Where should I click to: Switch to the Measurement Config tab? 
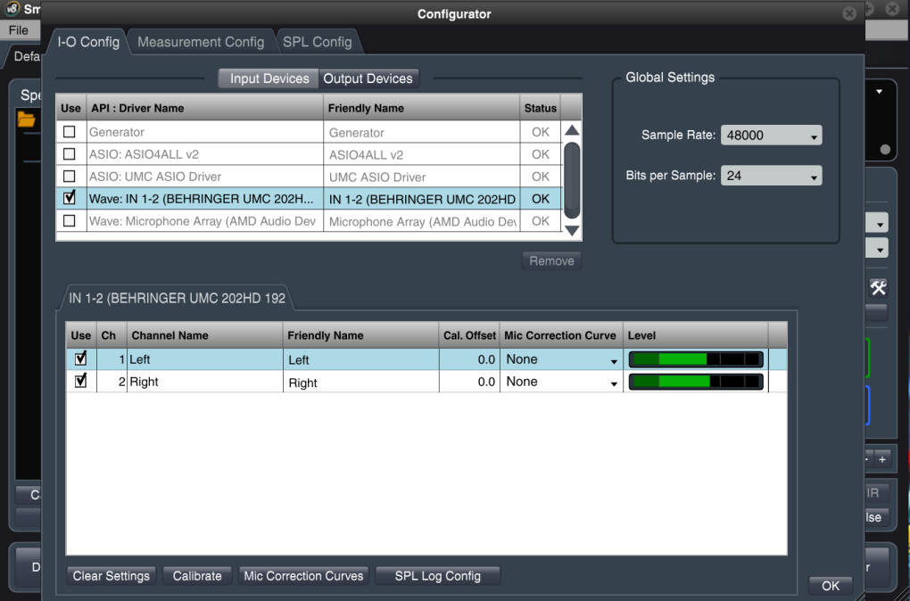pyautogui.click(x=201, y=42)
